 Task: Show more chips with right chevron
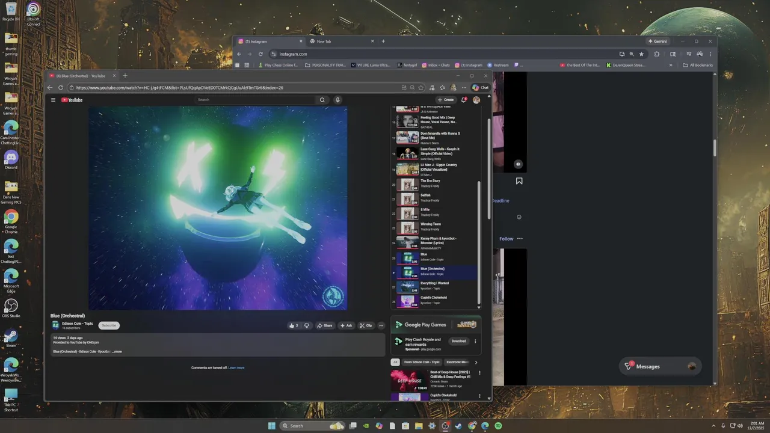click(x=476, y=362)
